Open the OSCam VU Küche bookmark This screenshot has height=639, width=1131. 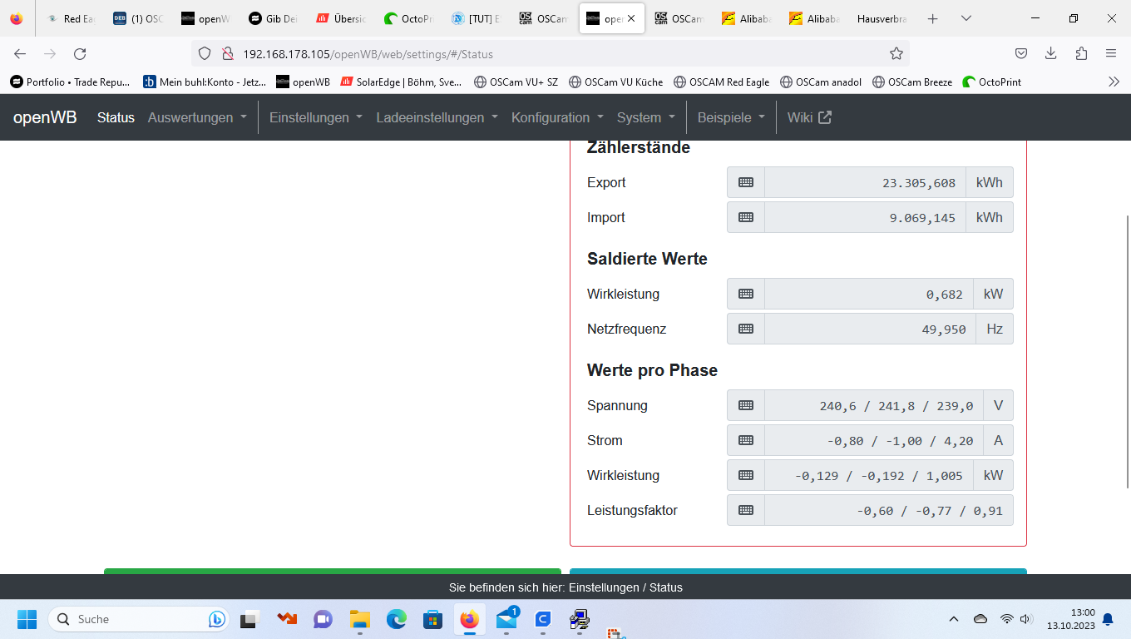click(x=616, y=82)
